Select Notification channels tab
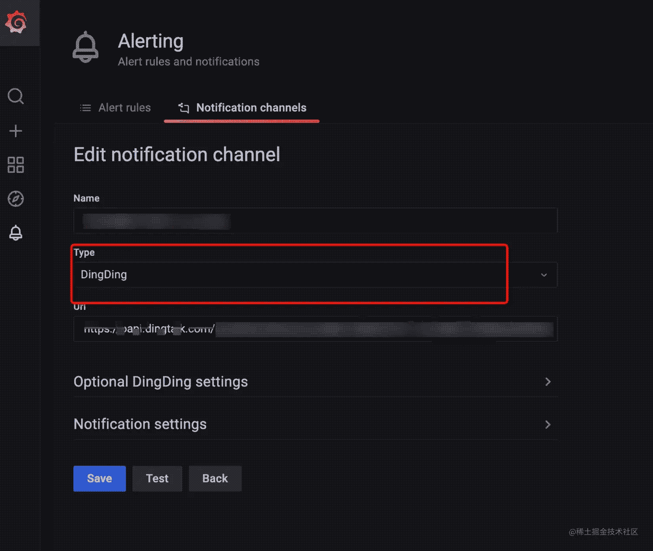This screenshot has width=653, height=551. point(242,108)
